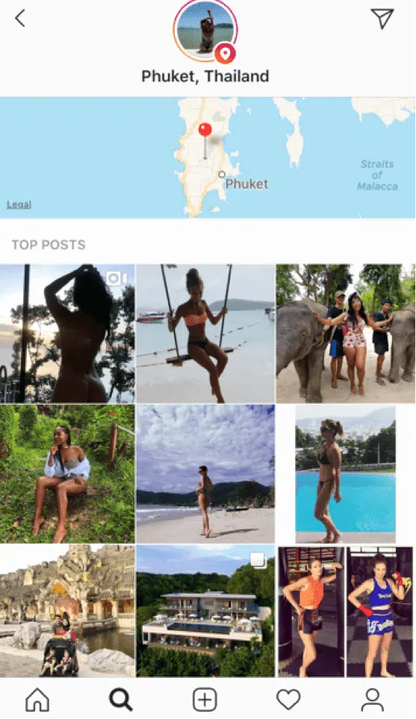
Task: Open the woman on swing post
Action: (205, 333)
